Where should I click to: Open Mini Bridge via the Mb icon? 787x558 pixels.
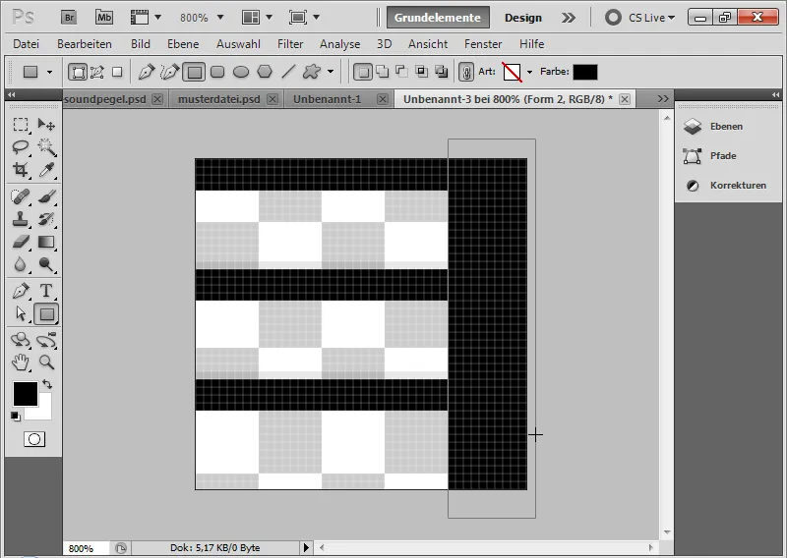(x=104, y=18)
